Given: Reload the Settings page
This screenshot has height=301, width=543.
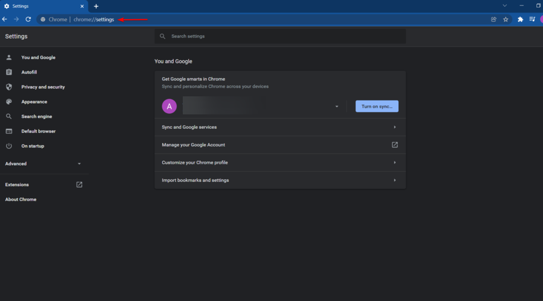Looking at the screenshot, I should [28, 19].
